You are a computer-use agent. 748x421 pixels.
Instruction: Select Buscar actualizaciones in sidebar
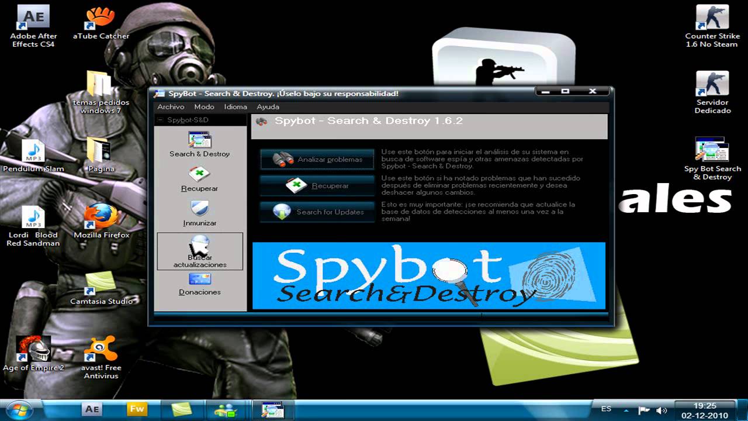200,251
